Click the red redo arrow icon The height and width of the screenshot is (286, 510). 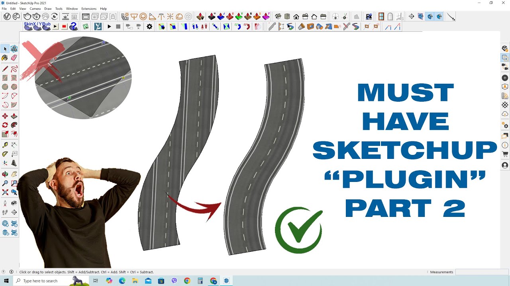click(x=247, y=27)
